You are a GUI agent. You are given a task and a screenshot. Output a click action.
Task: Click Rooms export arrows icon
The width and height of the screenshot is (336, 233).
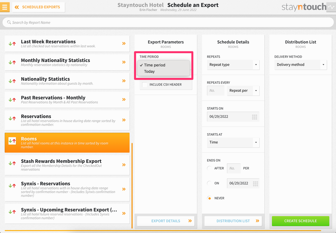pyautogui.click(x=12, y=141)
